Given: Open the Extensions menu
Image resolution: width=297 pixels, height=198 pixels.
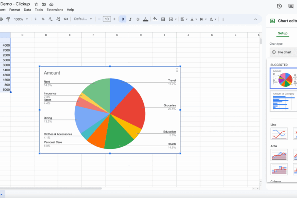Looking at the screenshot, I should click(x=55, y=10).
